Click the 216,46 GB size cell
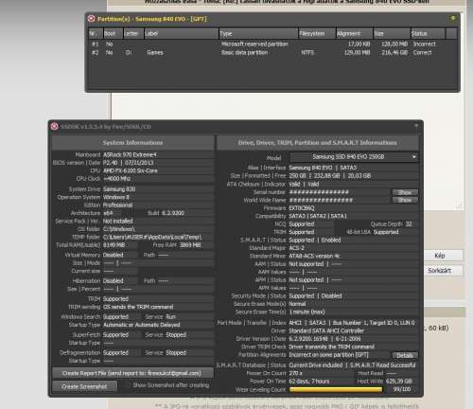This screenshot has width=473, height=409. (x=394, y=53)
